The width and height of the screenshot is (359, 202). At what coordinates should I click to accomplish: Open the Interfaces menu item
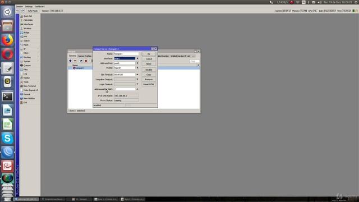click(x=28, y=24)
